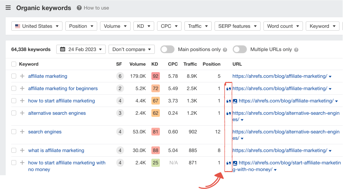Add 'how to start affiliate marketing' plus icon
This screenshot has width=343, height=189.
coord(22,101)
